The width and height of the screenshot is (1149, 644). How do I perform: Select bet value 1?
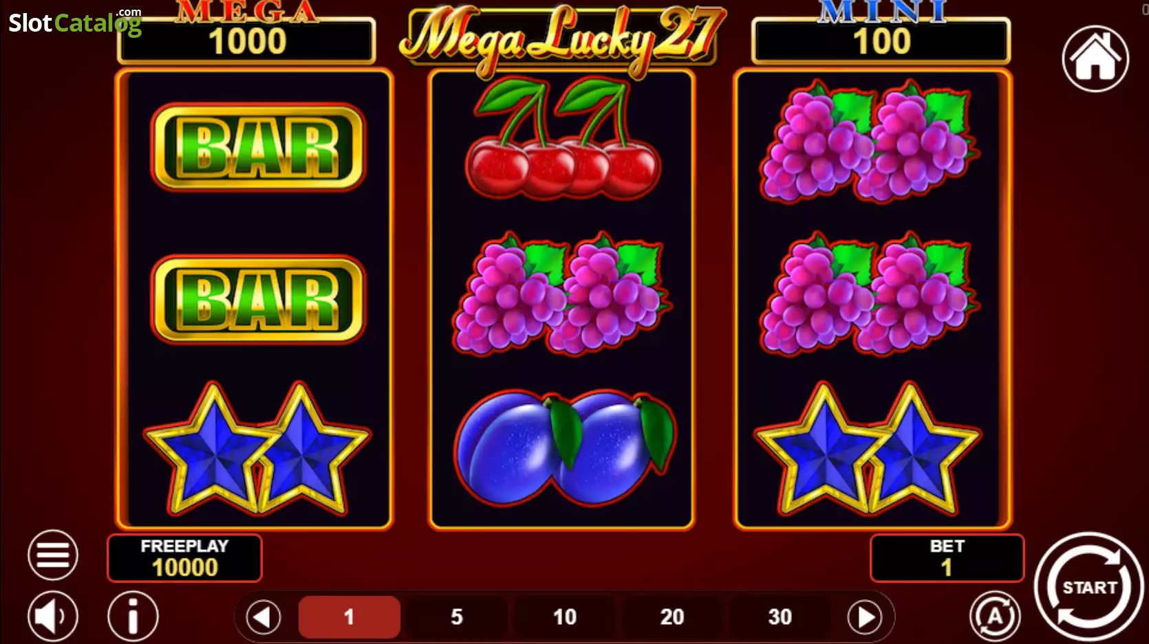pos(349,617)
